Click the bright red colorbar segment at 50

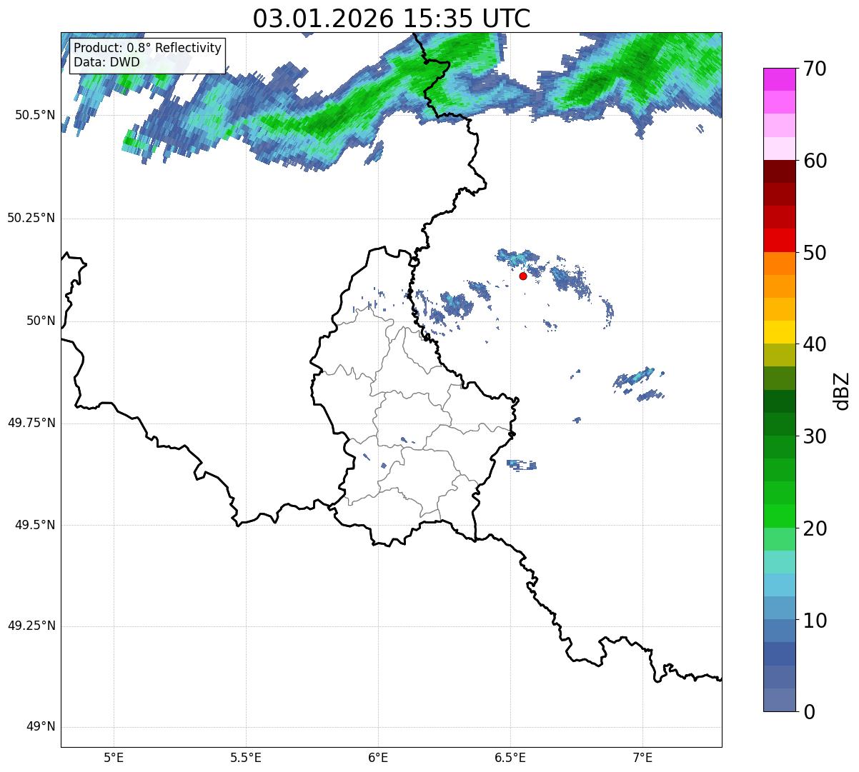coord(779,240)
